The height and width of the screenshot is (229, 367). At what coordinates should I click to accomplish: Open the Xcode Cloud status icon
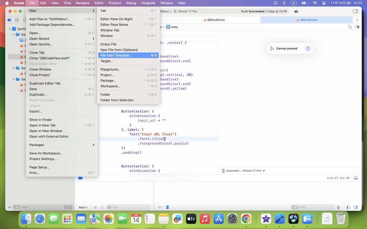click(x=296, y=11)
